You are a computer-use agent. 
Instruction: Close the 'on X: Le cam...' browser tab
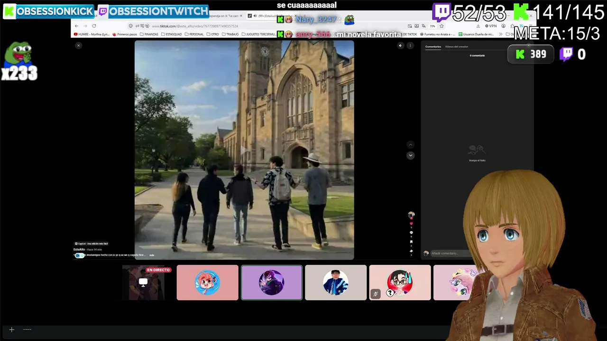point(241,16)
